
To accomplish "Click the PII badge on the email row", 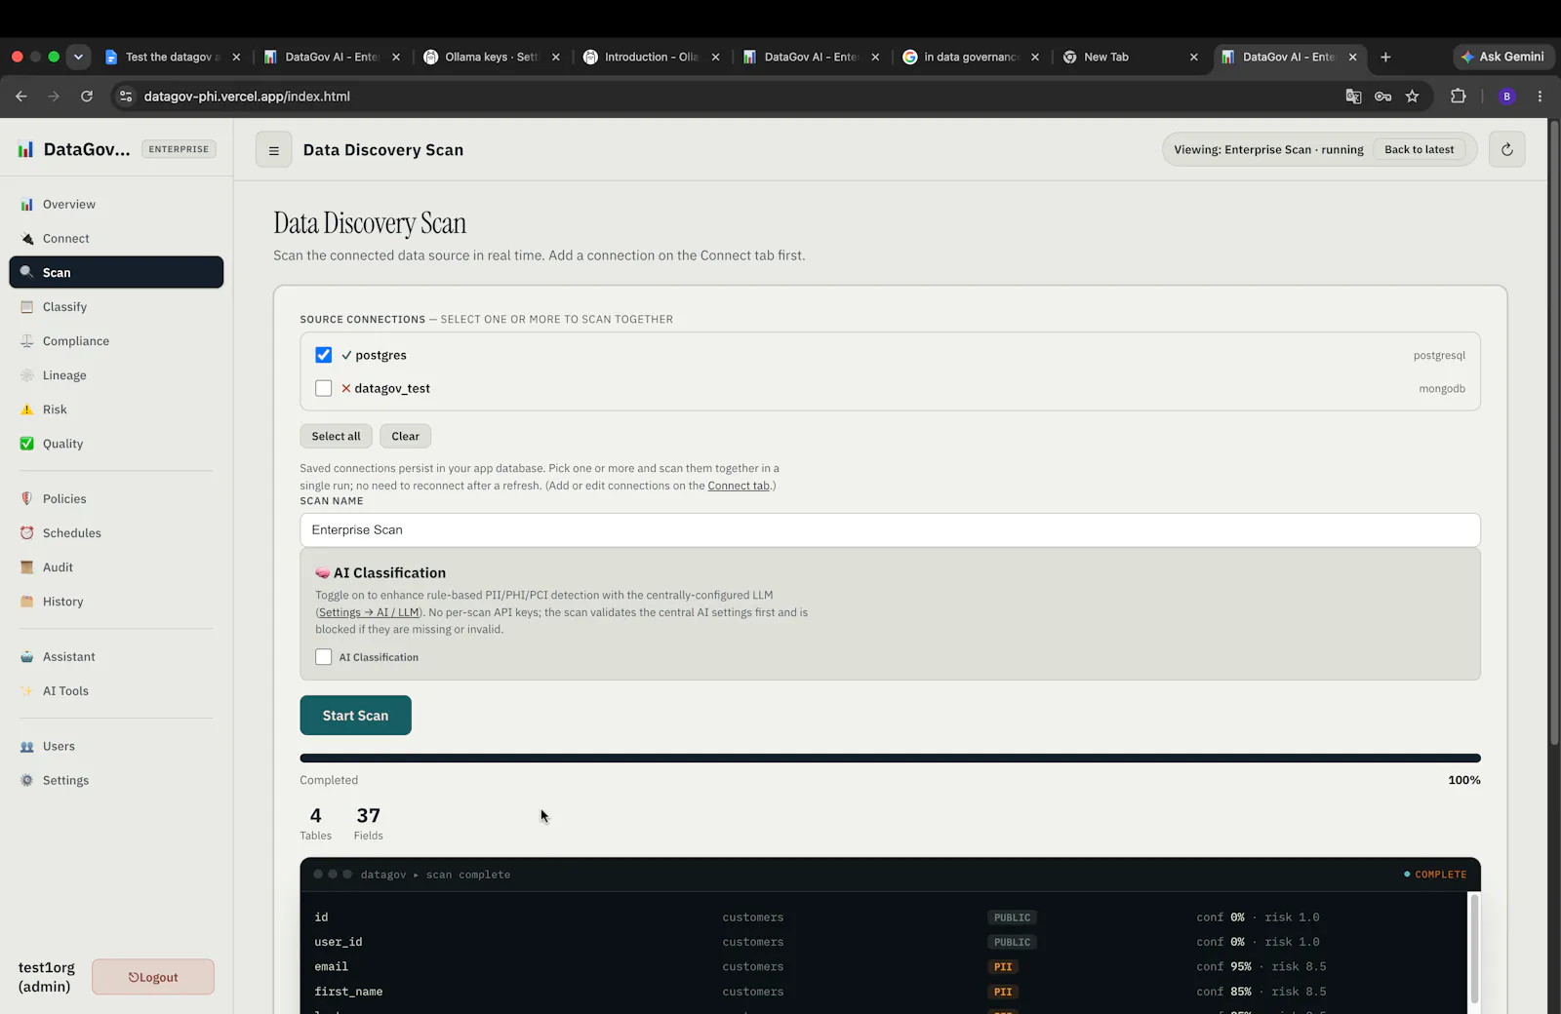I will [x=1003, y=967].
